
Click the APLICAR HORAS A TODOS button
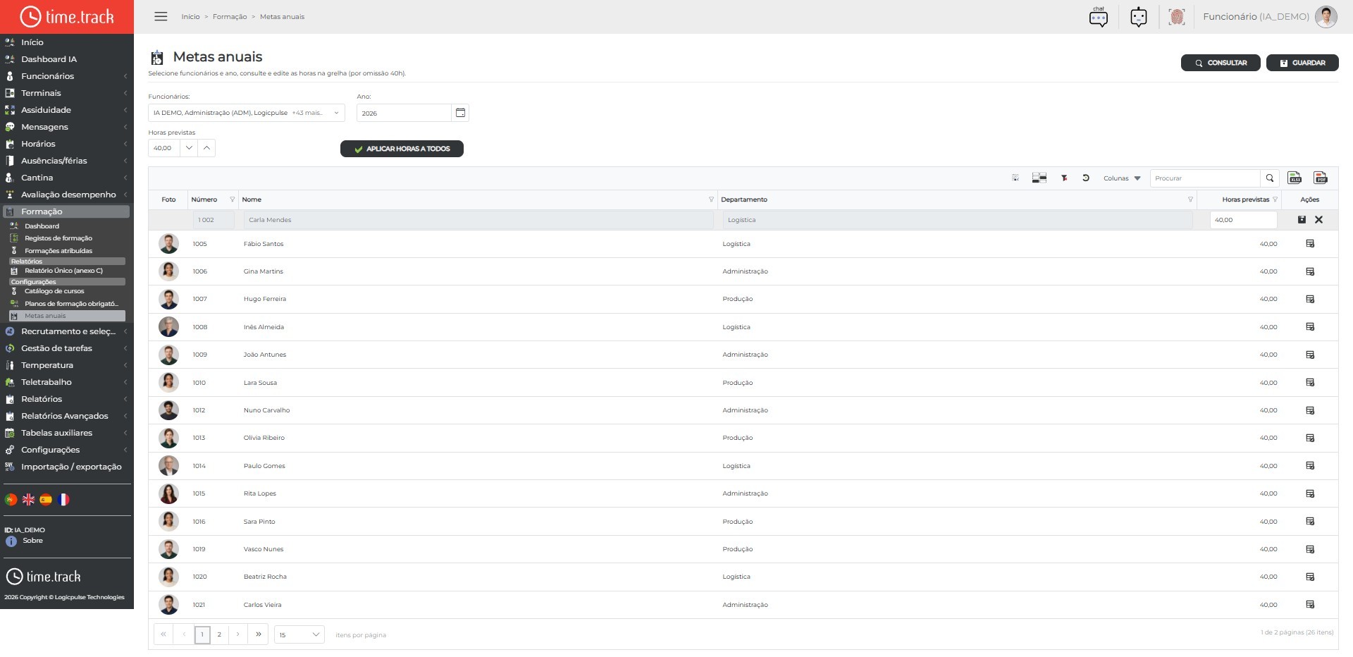[402, 149]
